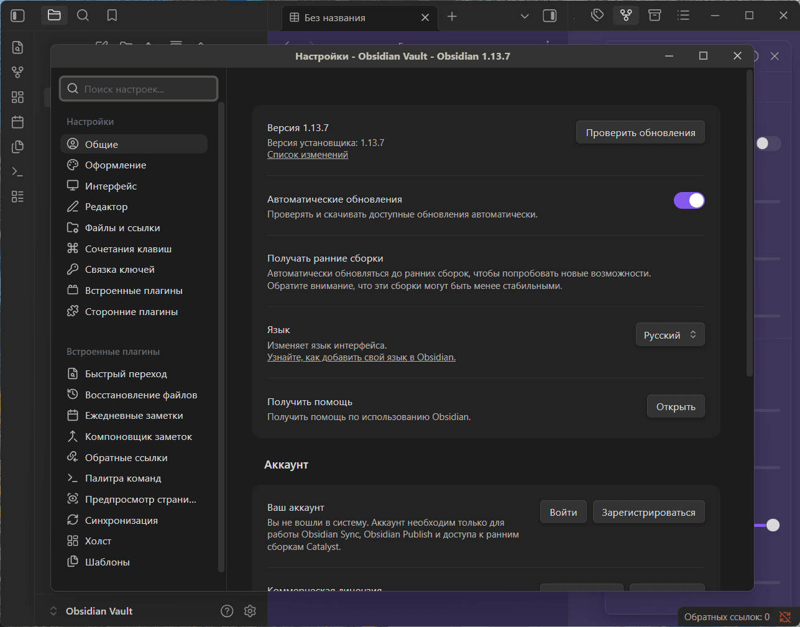Click table icon on Без названия tab
This screenshot has width=800, height=627.
click(x=295, y=17)
